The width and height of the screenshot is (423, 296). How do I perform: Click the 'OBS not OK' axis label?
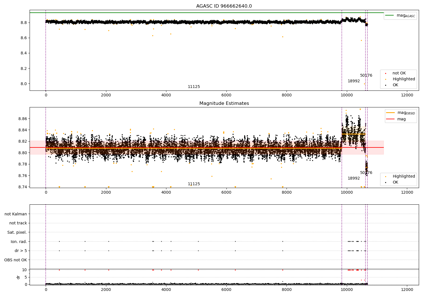coord(16,260)
